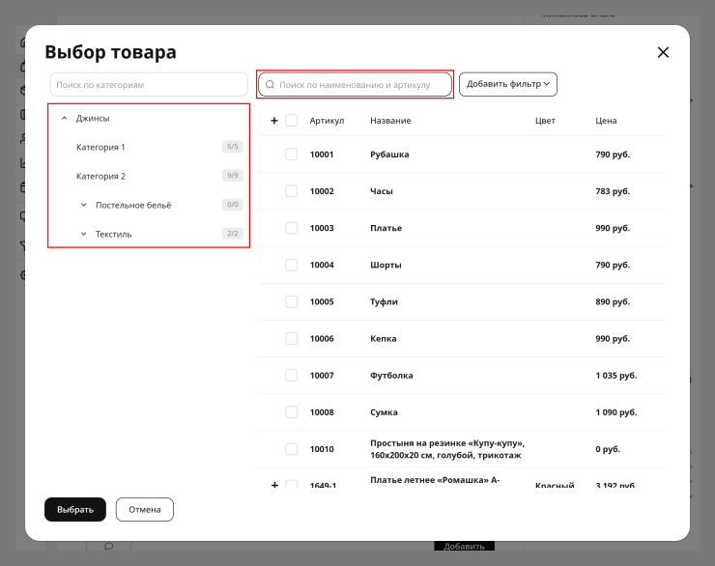Check the box for Платье 10003

(292, 228)
